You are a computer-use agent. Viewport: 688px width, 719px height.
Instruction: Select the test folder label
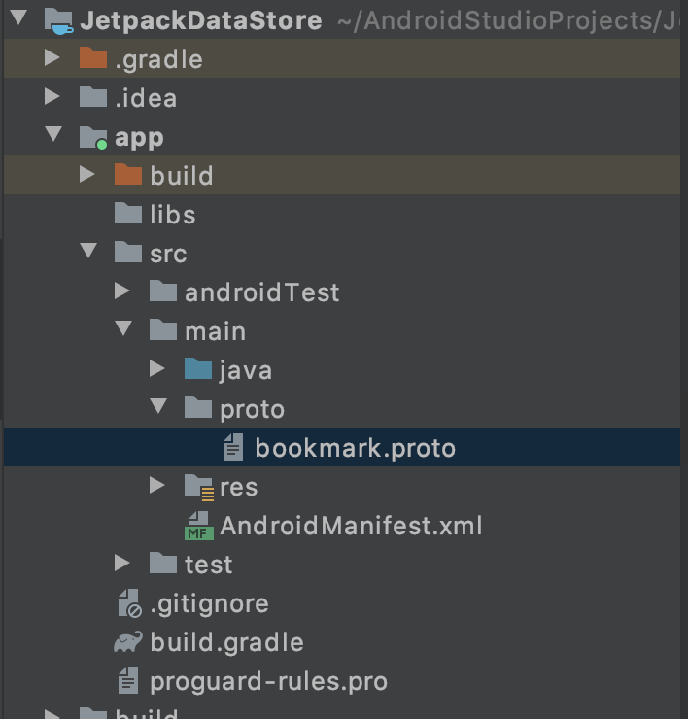point(208,564)
